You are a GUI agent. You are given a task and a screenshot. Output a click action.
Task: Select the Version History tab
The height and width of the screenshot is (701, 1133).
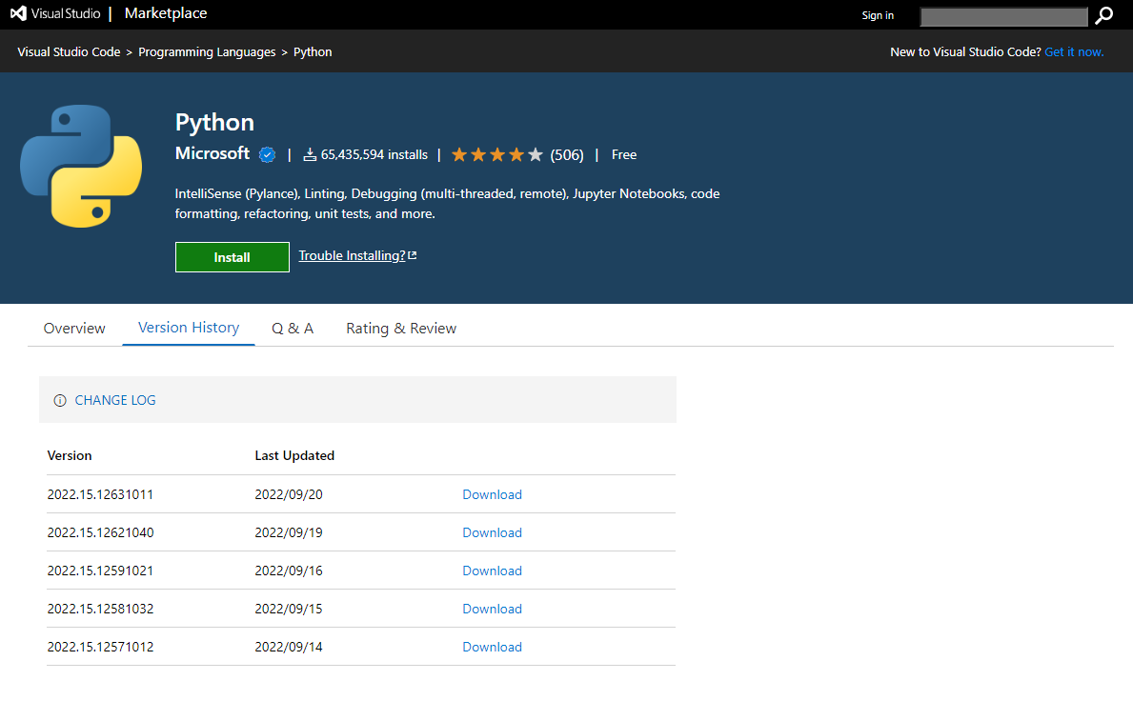(x=189, y=328)
